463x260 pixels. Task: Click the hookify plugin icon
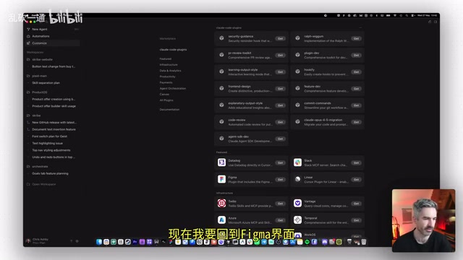point(297,71)
